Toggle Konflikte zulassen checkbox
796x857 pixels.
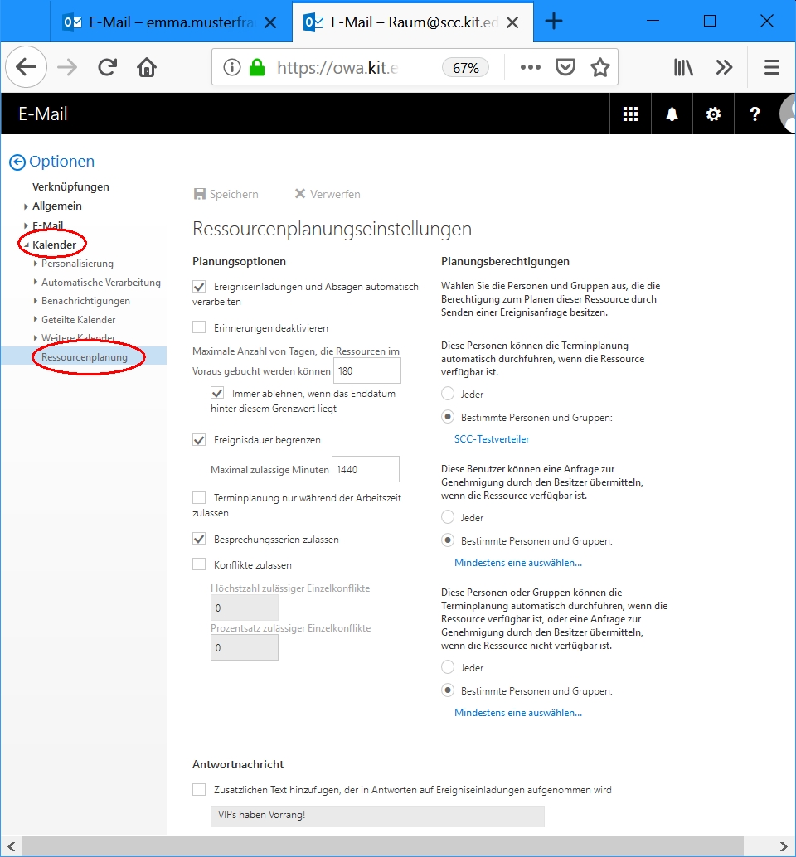[x=199, y=565]
